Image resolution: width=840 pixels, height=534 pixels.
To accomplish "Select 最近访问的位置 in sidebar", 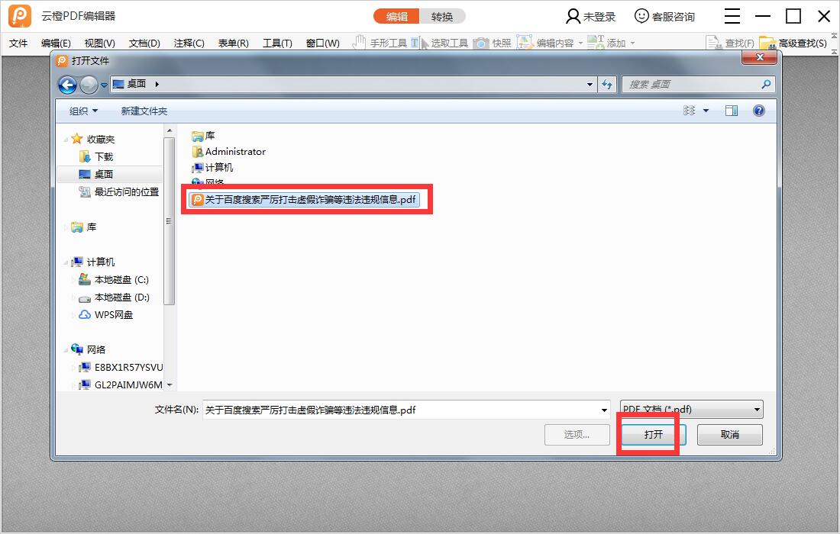I will point(119,191).
